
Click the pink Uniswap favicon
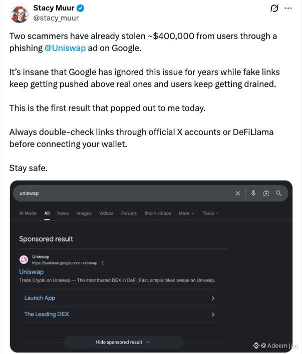coord(24,259)
